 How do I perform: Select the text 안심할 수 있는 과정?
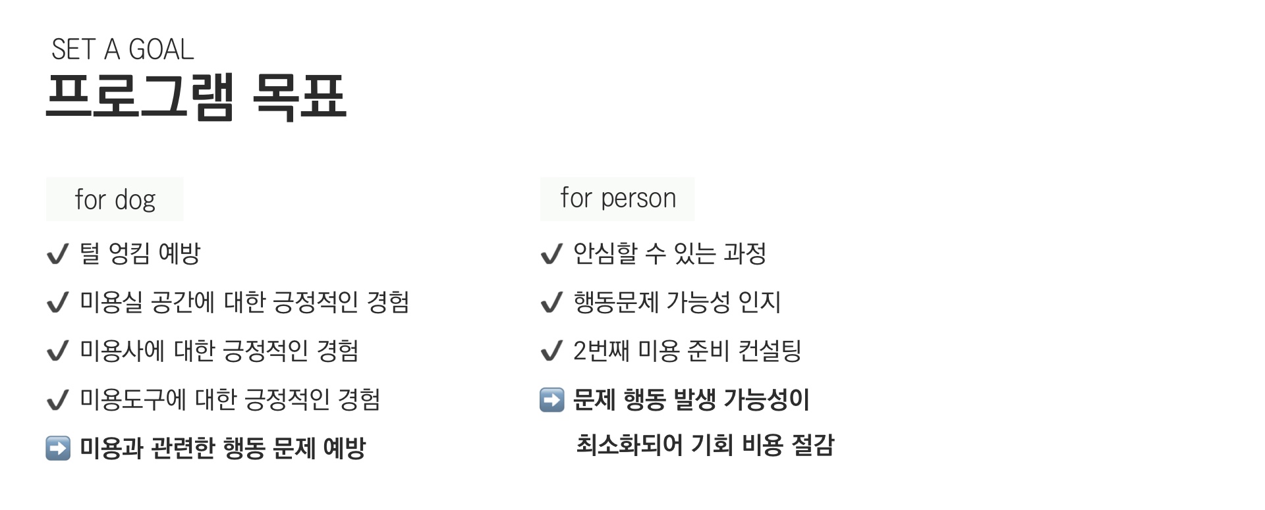pos(670,253)
